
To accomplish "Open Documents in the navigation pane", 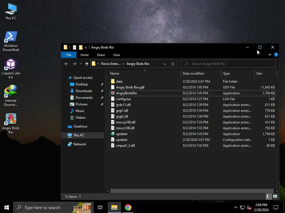I will coord(84,97).
